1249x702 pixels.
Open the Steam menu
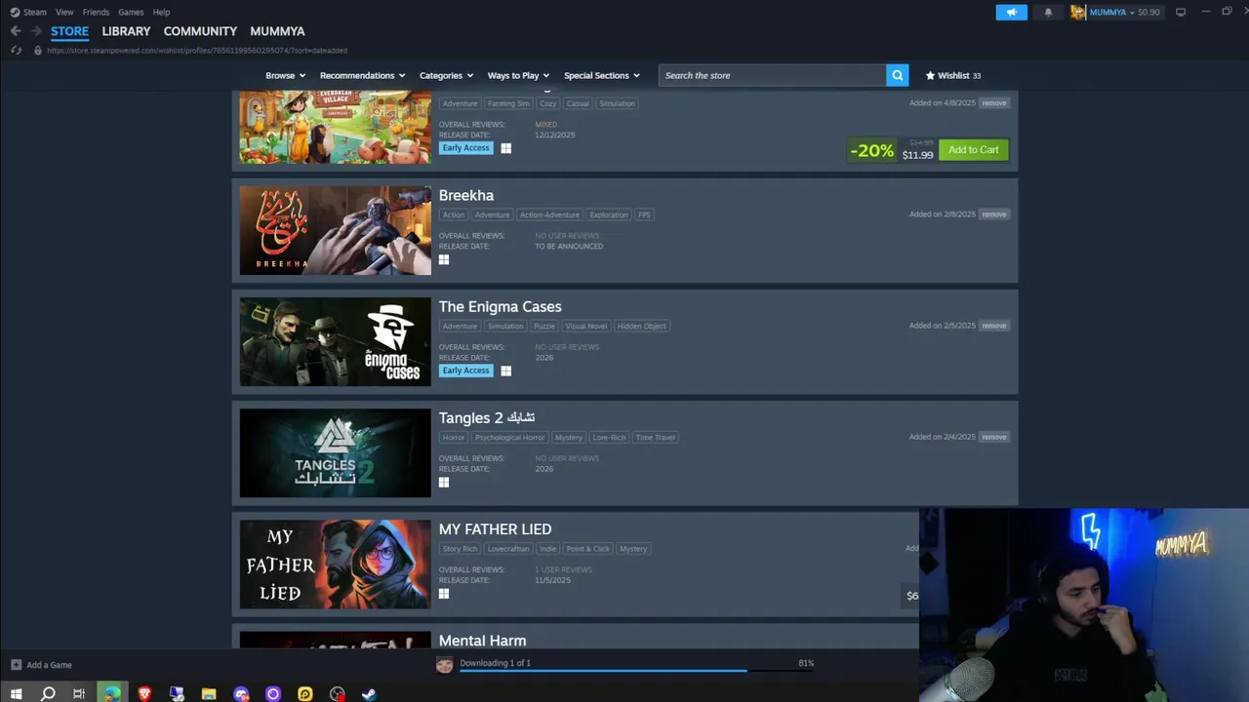pyautogui.click(x=35, y=12)
